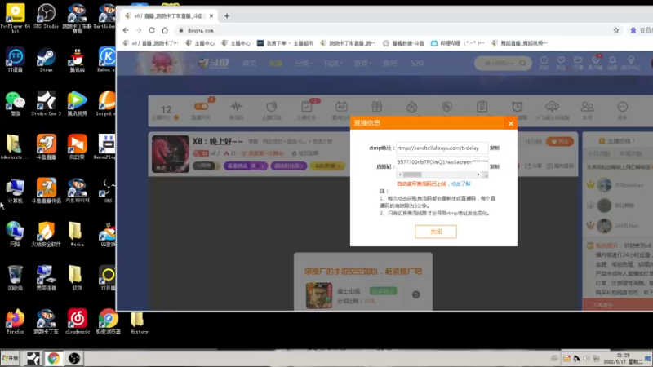The height and width of the screenshot is (367, 653).
Task: Click the streamer avatar thumbnail beside X8
Action: click(171, 153)
